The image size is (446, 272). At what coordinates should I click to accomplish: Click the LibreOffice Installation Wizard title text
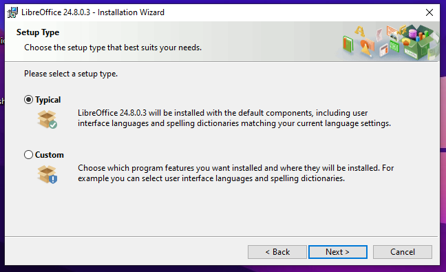(93, 12)
